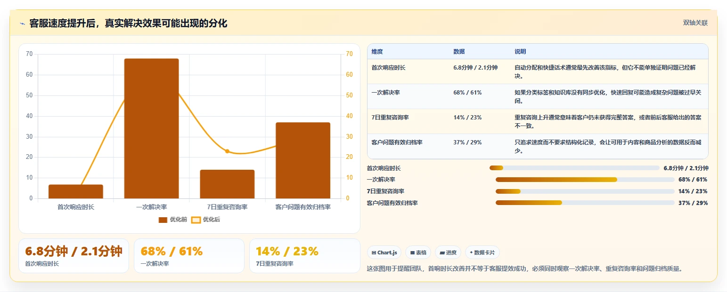Viewport: 727px width, 292px height.
Task: Click the Chart.js chip
Action: point(384,253)
